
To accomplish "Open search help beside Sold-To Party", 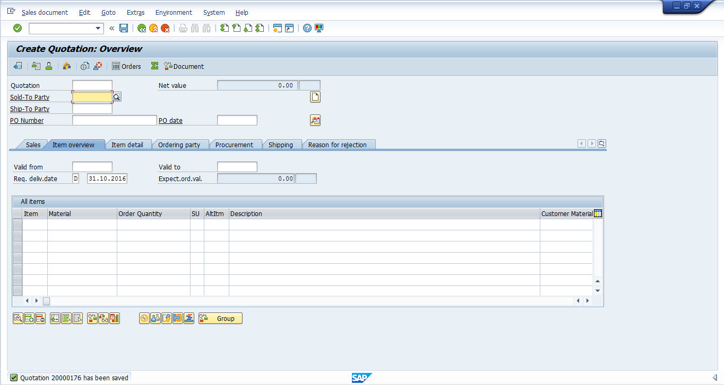I will (x=117, y=97).
